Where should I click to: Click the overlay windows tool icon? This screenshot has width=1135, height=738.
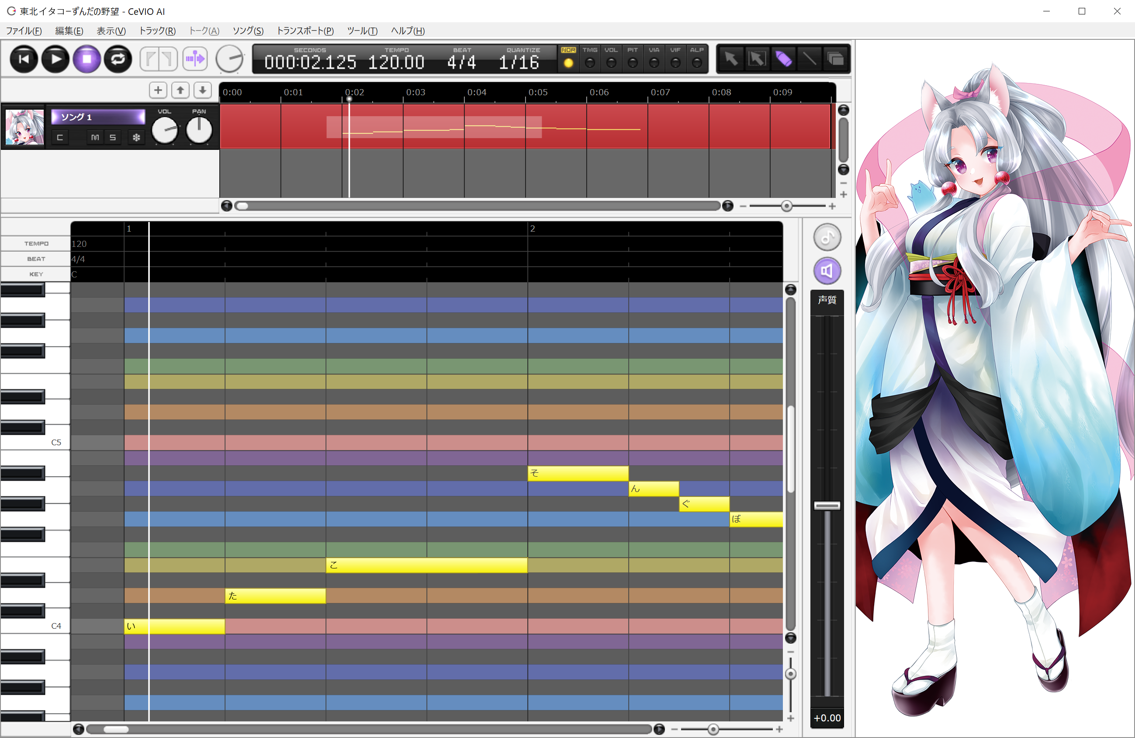(835, 59)
